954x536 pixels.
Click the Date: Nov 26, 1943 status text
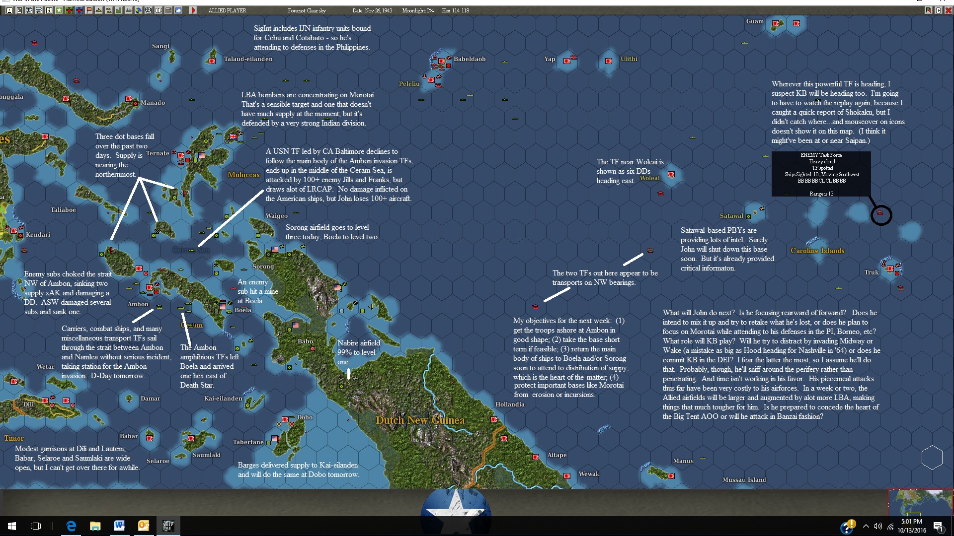[372, 10]
